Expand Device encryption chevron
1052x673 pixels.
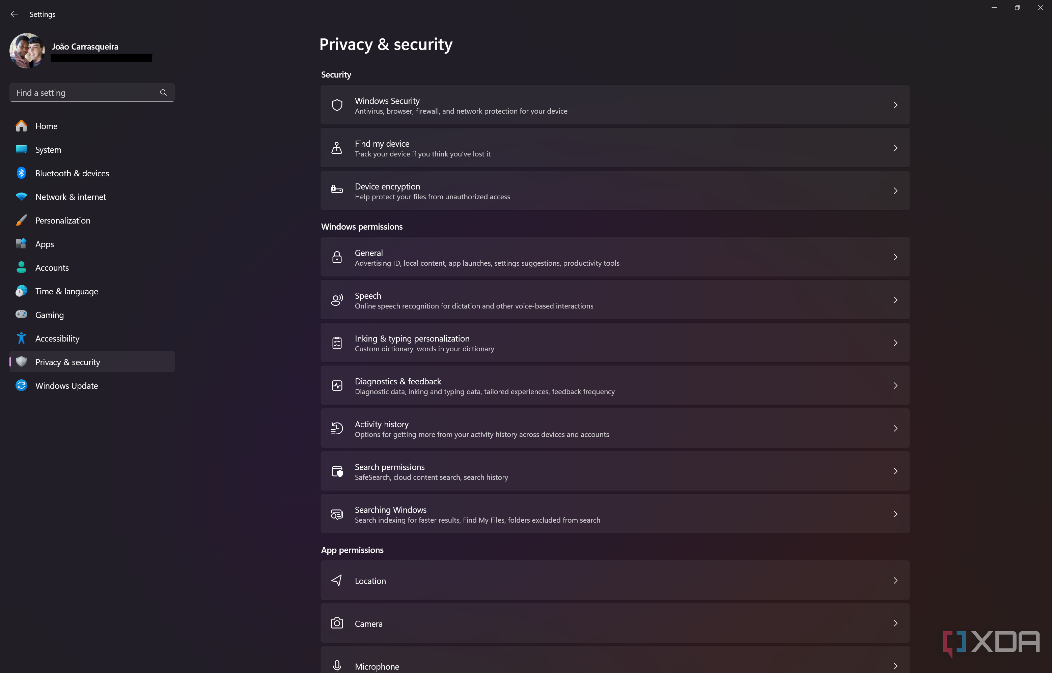[895, 191]
